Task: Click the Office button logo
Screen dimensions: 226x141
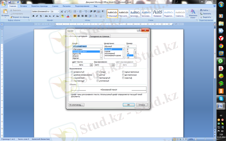Action: pos(3,3)
